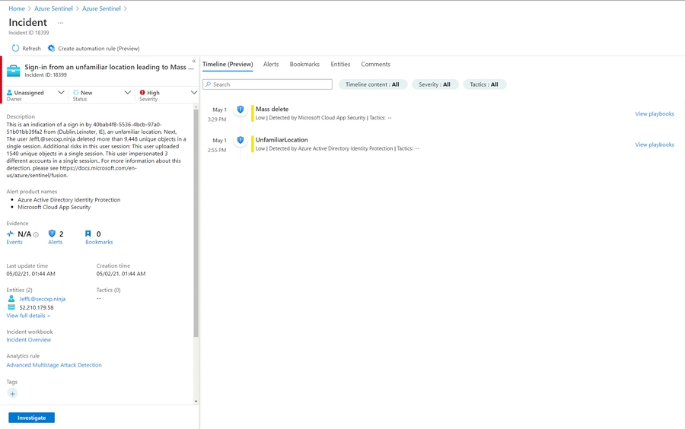
Task: Click the IP entity icon for 52.210.179.58
Action: tap(11, 307)
